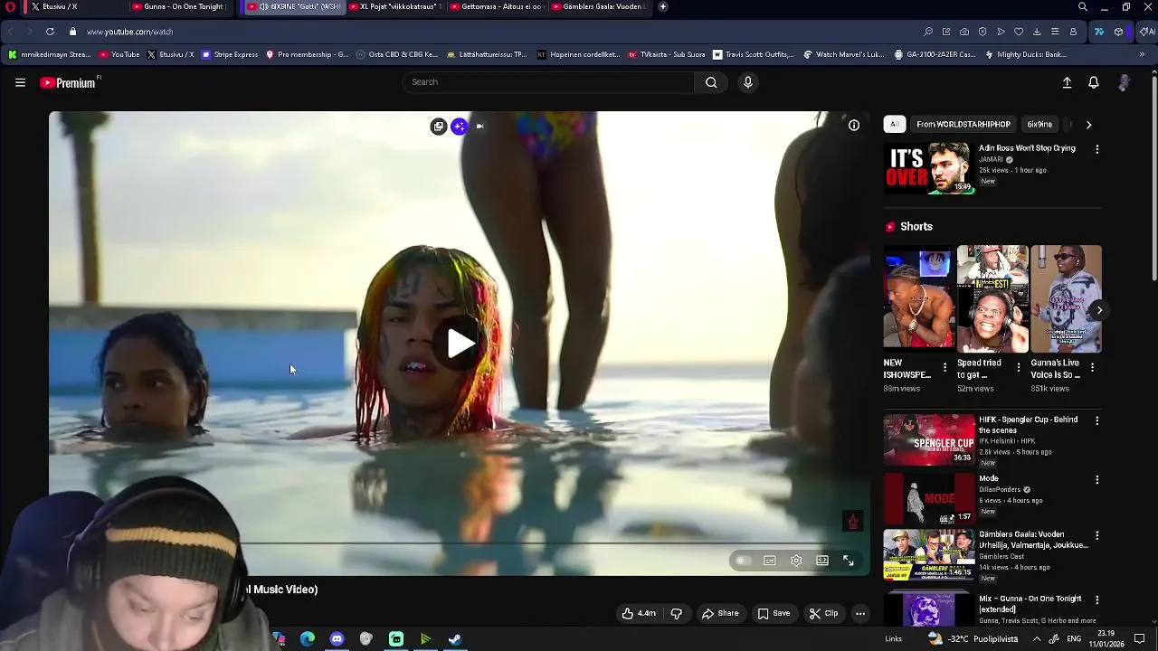
Task: Open options for Gunna's Live Voice short
Action: [1092, 368]
